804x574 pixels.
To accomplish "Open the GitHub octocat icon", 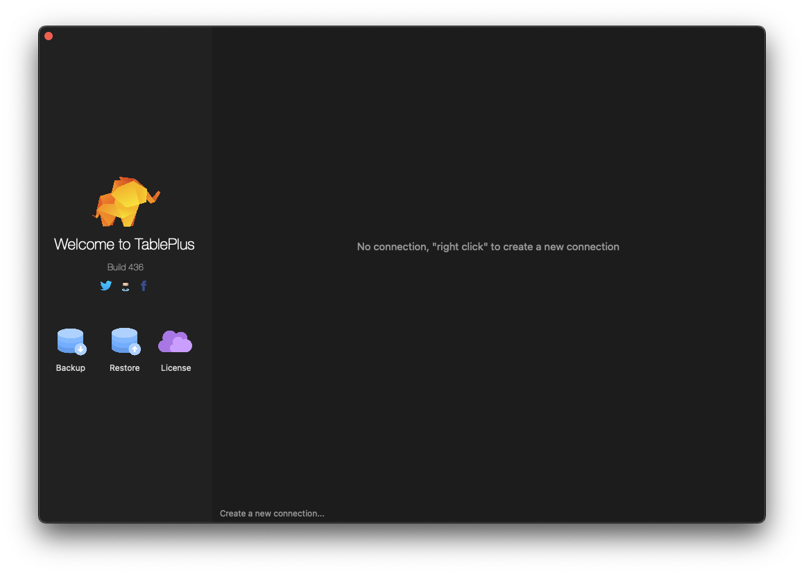I will click(x=125, y=285).
